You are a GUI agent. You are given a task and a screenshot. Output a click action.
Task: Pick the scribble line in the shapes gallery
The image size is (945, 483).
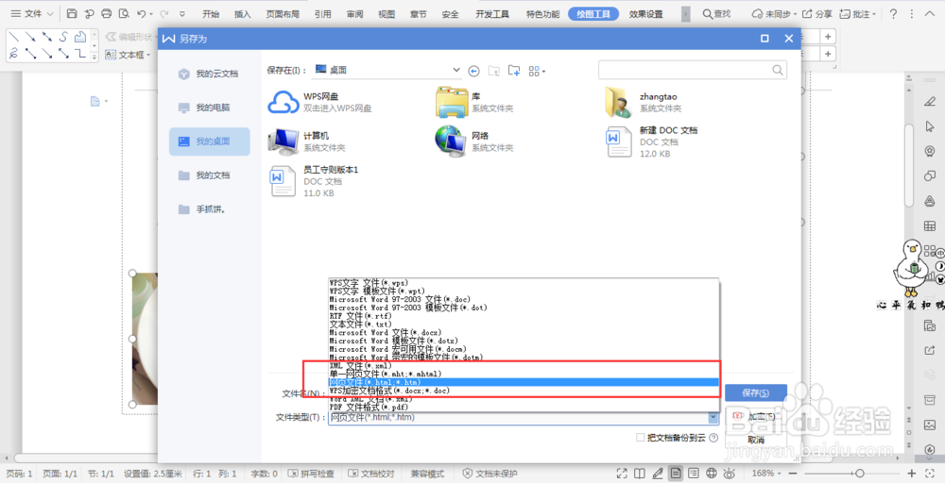[x=14, y=54]
